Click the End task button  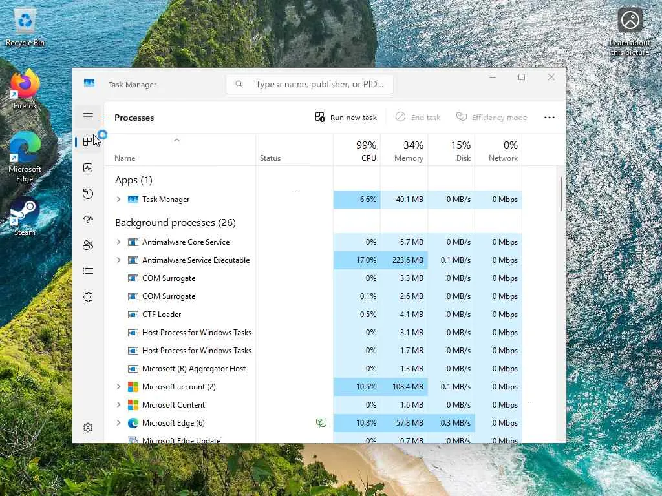point(418,118)
